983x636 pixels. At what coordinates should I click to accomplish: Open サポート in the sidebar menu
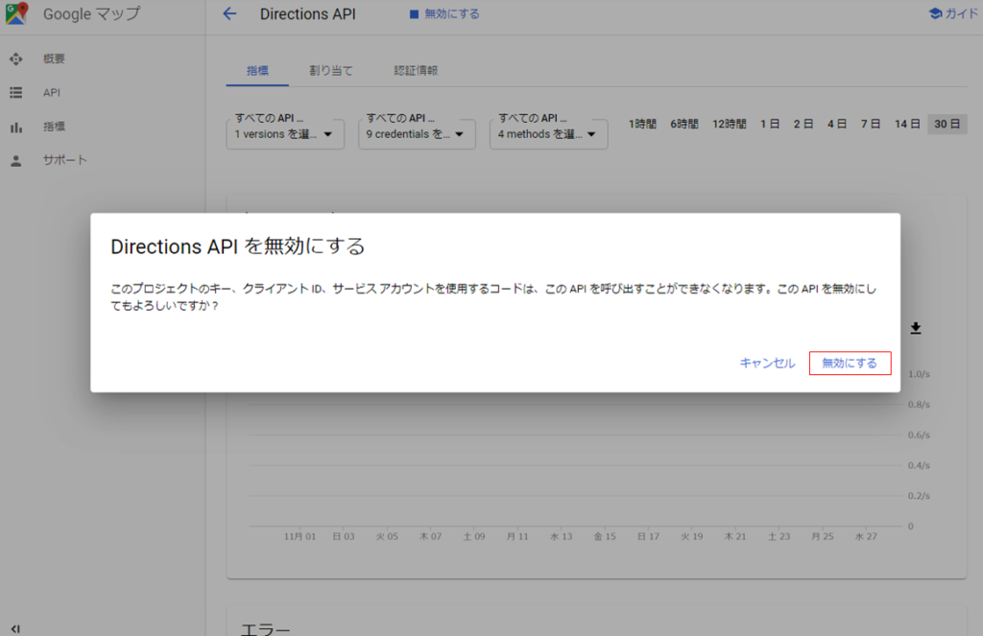point(64,160)
